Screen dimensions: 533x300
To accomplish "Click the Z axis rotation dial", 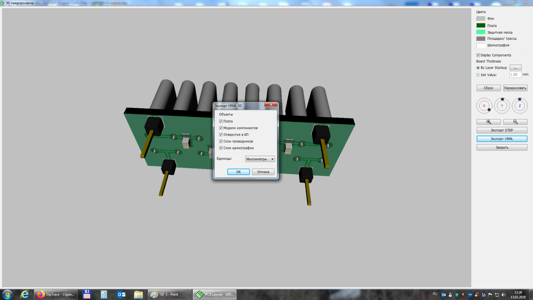I will (x=520, y=106).
